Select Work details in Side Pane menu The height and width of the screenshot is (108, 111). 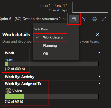56,37
